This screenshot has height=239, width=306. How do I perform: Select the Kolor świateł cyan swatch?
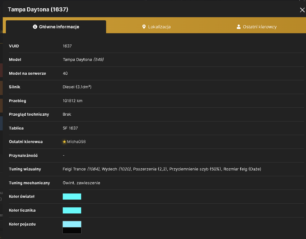coord(72,197)
